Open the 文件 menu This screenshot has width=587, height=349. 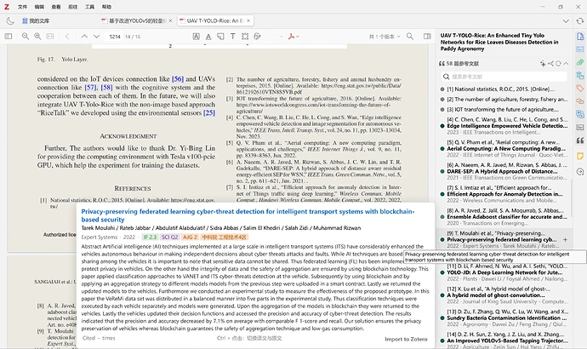(22, 7)
